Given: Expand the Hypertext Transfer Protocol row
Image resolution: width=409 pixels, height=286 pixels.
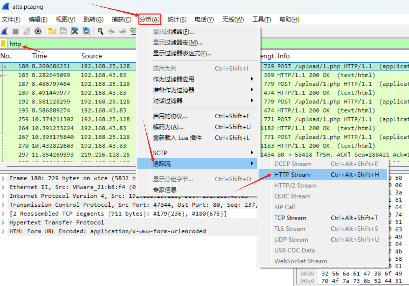Looking at the screenshot, I should click(x=3, y=222).
